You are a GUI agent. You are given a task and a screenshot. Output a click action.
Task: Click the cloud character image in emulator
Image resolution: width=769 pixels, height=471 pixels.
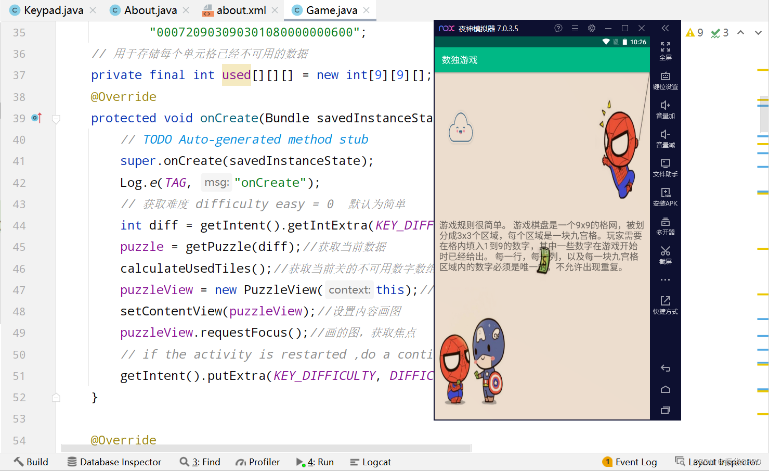(461, 128)
